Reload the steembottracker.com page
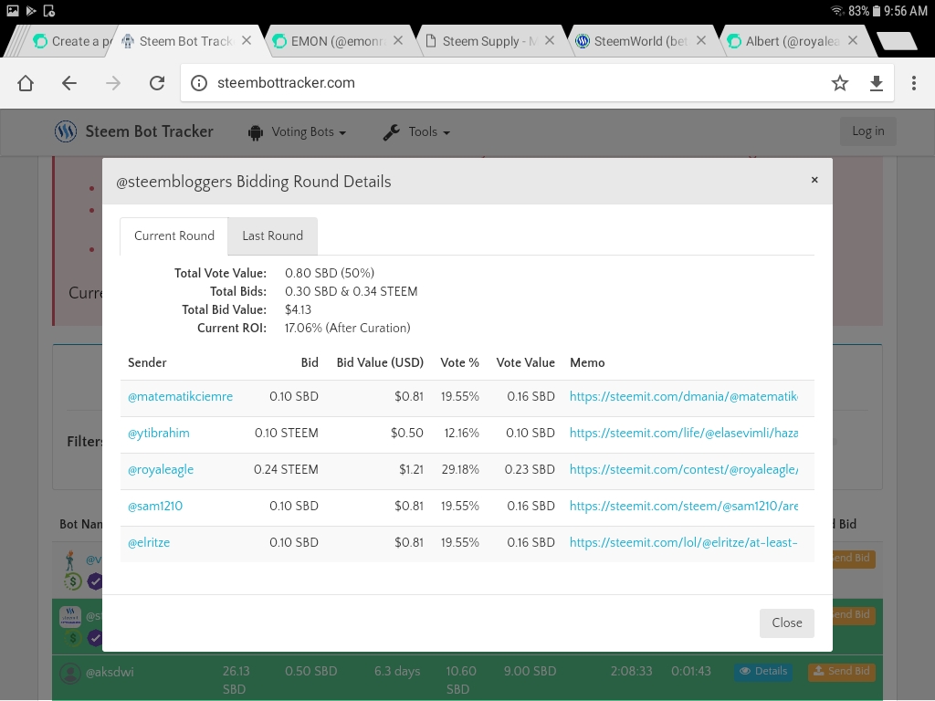Screen dimensions: 935x701 click(157, 83)
